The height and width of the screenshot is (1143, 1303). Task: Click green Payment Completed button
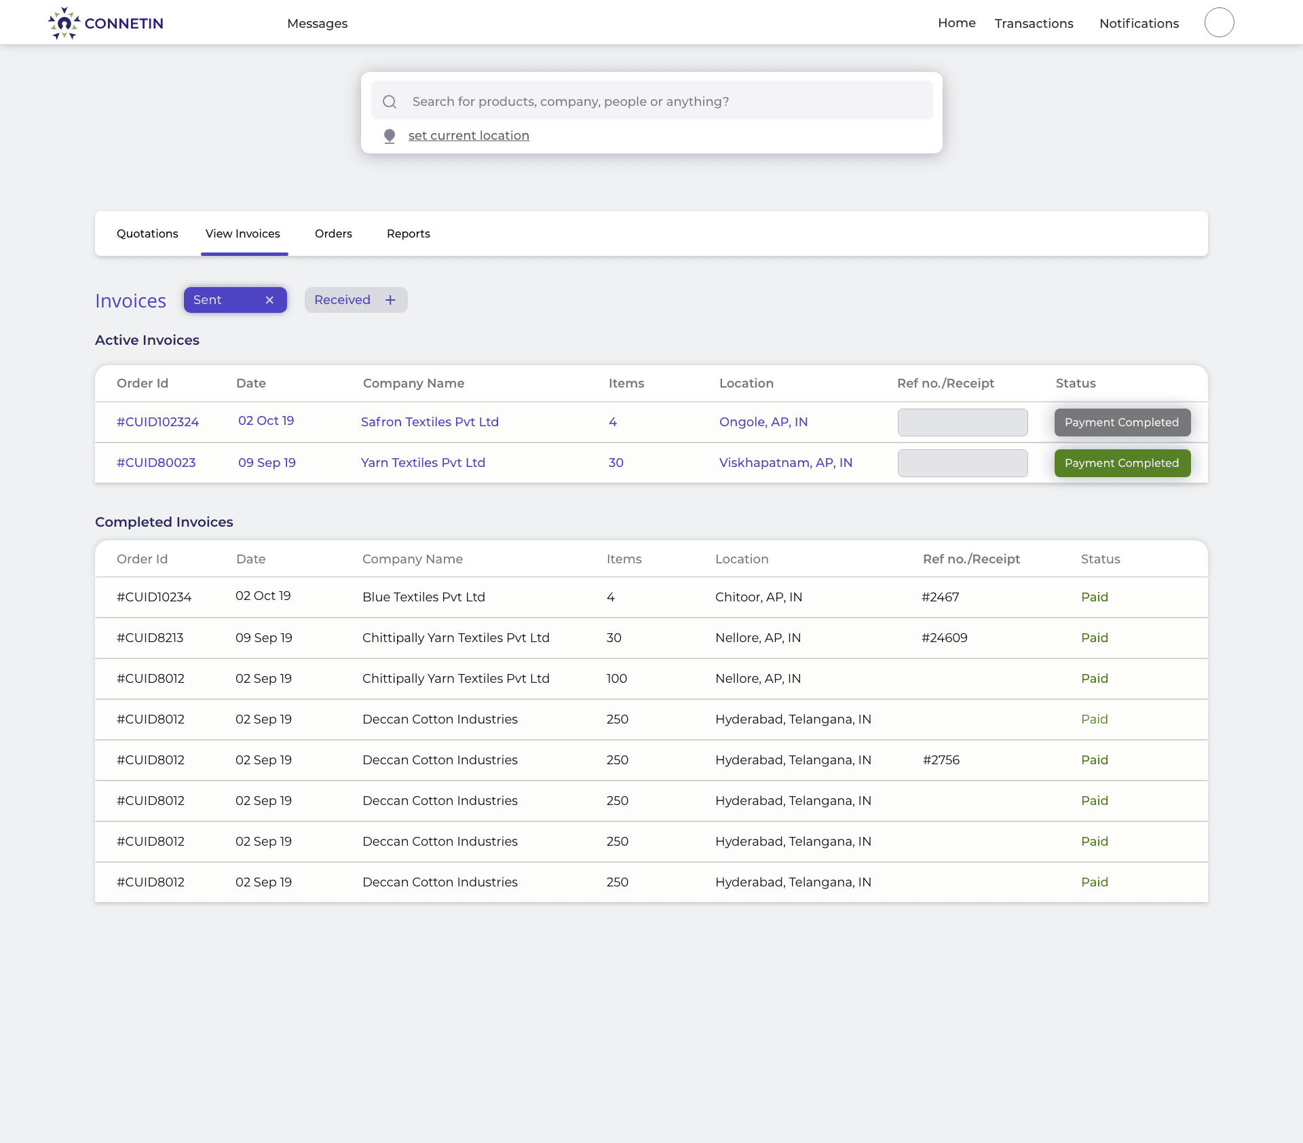click(x=1122, y=463)
